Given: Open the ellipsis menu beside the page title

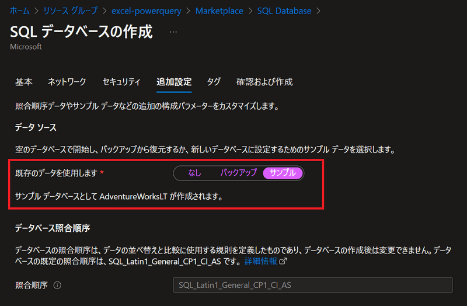Looking at the screenshot, I should tap(173, 32).
